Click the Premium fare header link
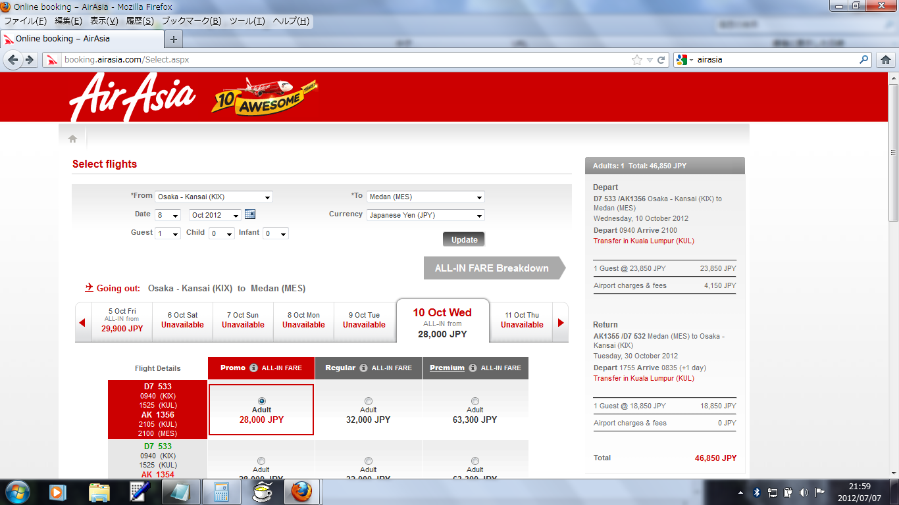The image size is (899, 505). 447,368
